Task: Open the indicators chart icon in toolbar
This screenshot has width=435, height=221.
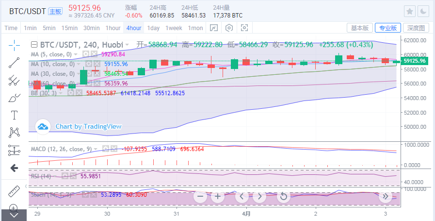Action: point(213,28)
